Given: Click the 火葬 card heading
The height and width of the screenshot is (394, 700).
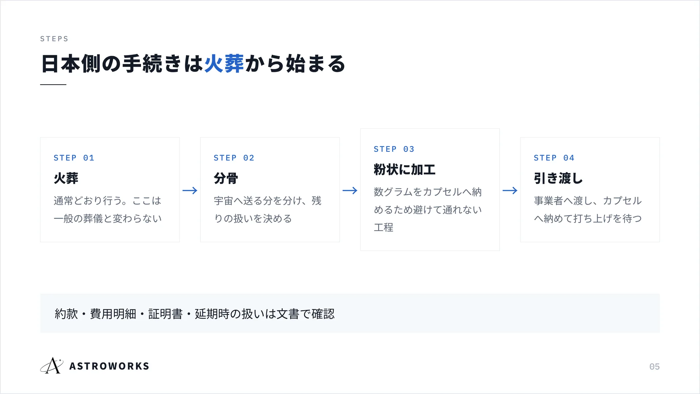Looking at the screenshot, I should [x=66, y=178].
